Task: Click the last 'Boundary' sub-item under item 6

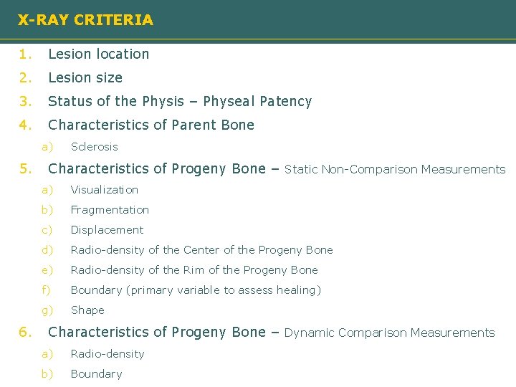Action: pos(97,374)
